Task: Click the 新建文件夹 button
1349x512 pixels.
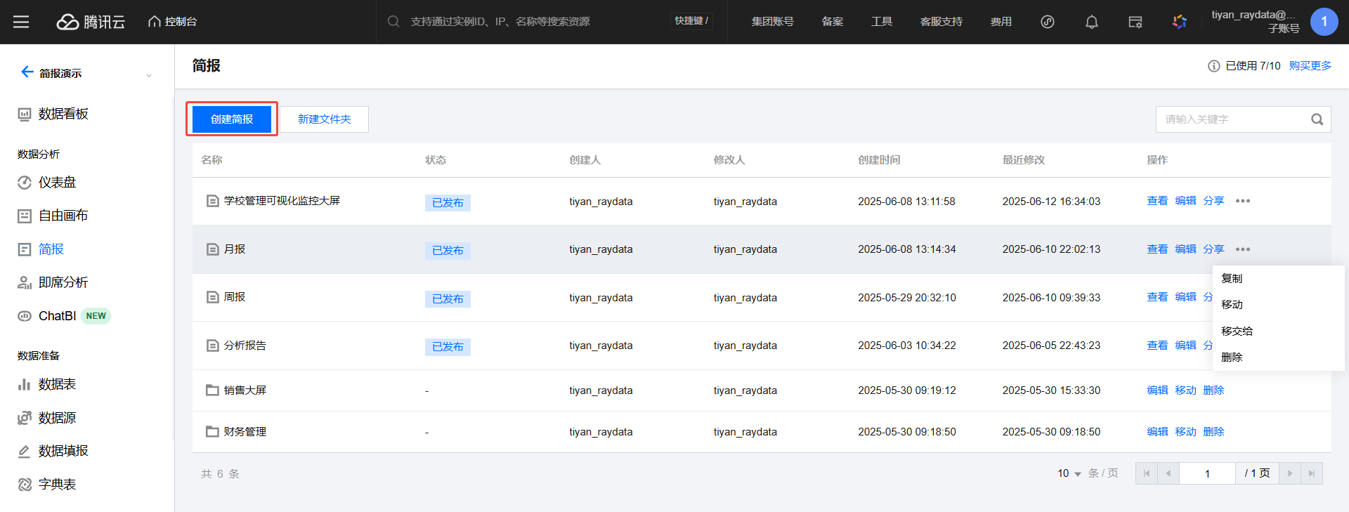Action: click(x=324, y=119)
